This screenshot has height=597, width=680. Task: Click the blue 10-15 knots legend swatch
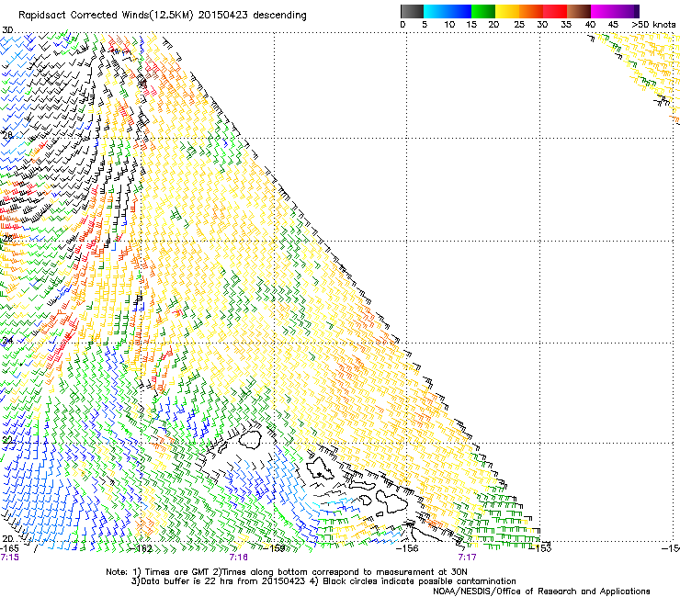pyautogui.click(x=459, y=11)
